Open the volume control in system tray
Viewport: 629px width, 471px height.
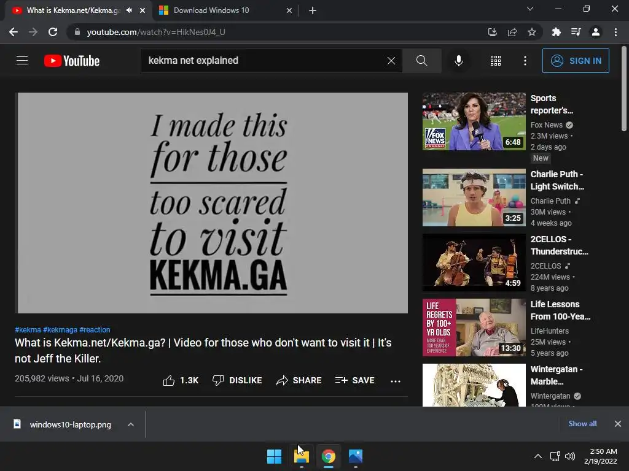pyautogui.click(x=570, y=456)
